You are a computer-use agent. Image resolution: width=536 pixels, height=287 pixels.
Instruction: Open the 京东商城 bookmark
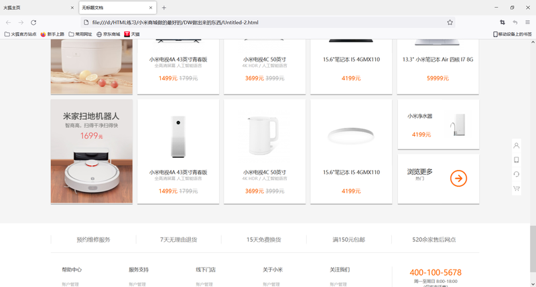tap(109, 34)
